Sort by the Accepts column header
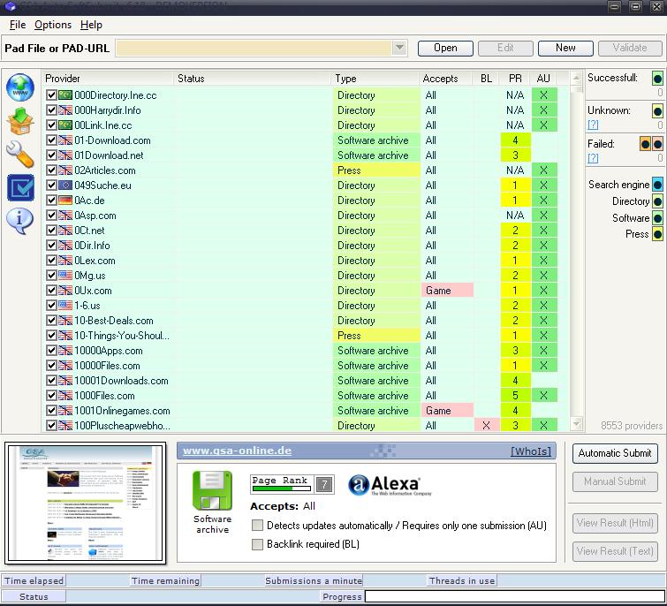 tap(445, 79)
